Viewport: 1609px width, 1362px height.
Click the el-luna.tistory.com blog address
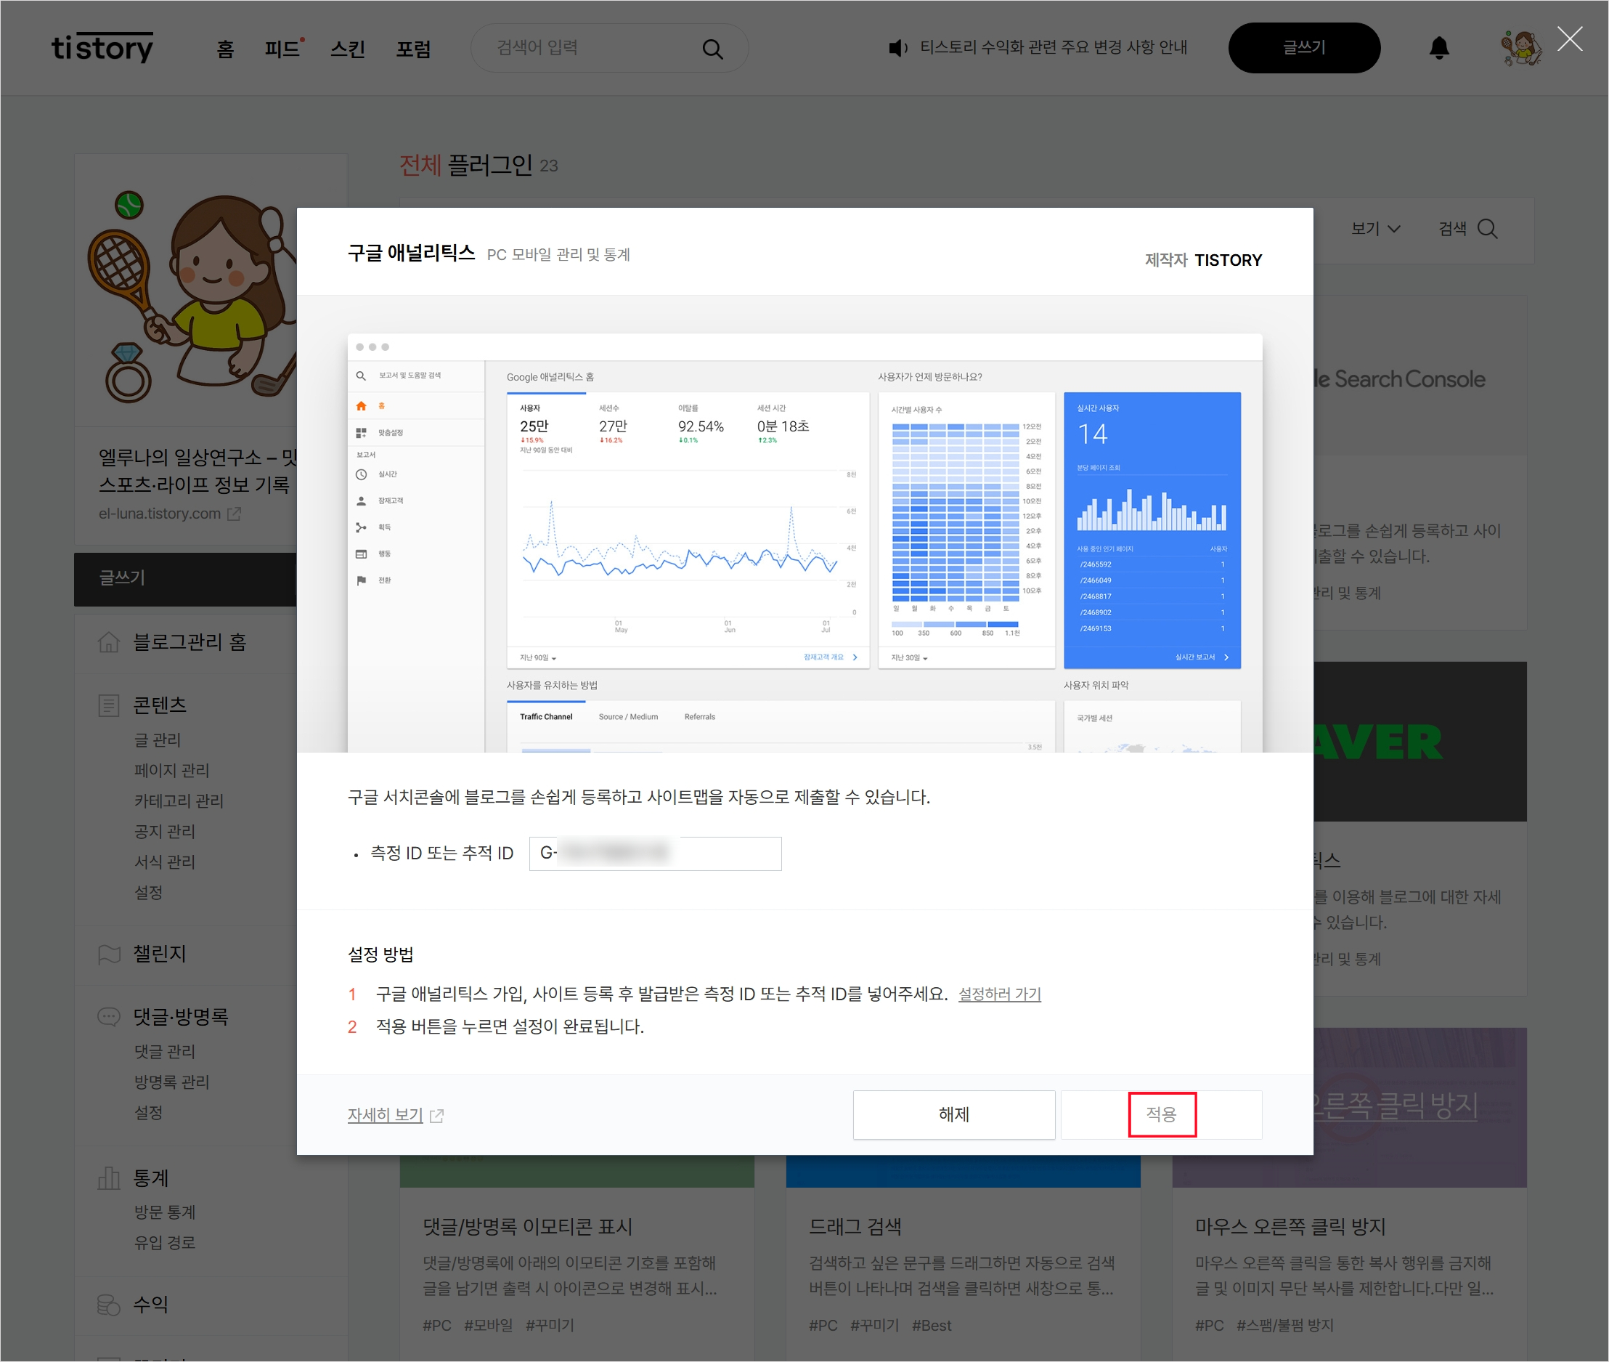coord(160,514)
